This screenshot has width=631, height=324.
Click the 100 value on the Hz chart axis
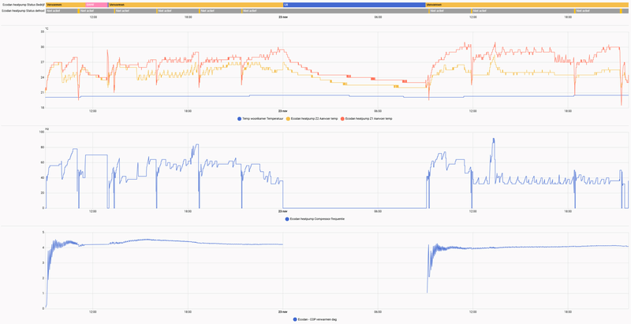(x=41, y=132)
